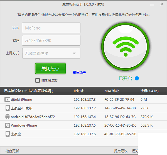Click the 502.5 K traffic value
The image size is (167, 155).
(147, 125)
